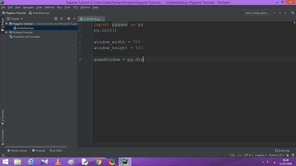Click the Pygame Tutorial breadcrumb in navigation bar

(14, 13)
